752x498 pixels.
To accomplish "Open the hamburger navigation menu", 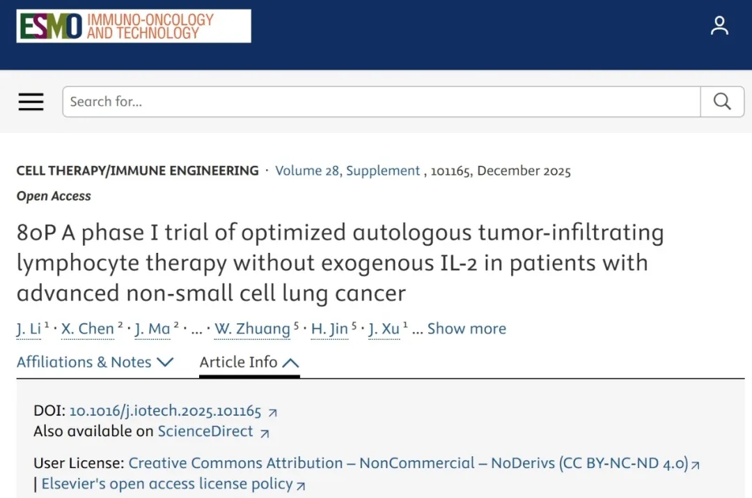I will coord(31,102).
